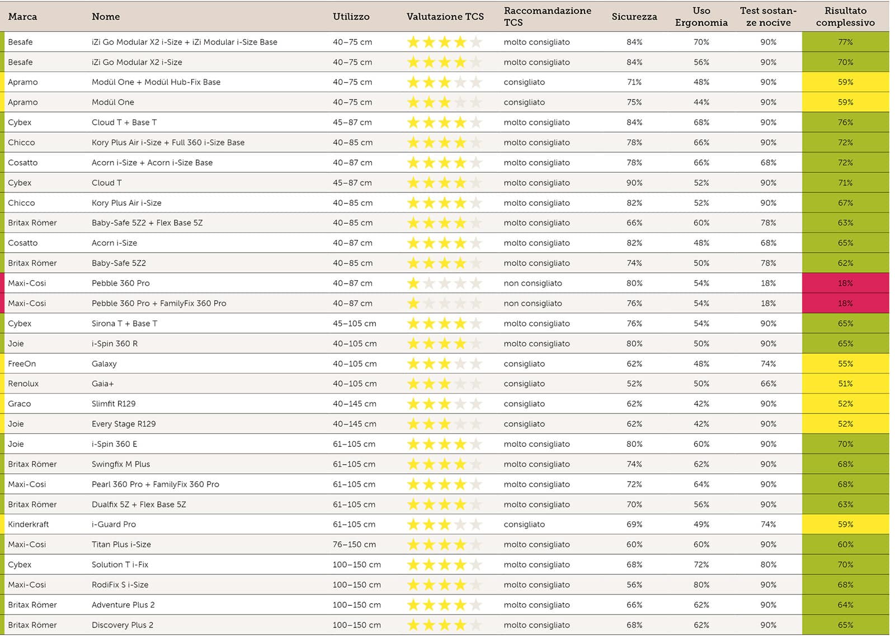Click the Graco brand cell
Screen dimensions: 895x642
click(x=20, y=404)
